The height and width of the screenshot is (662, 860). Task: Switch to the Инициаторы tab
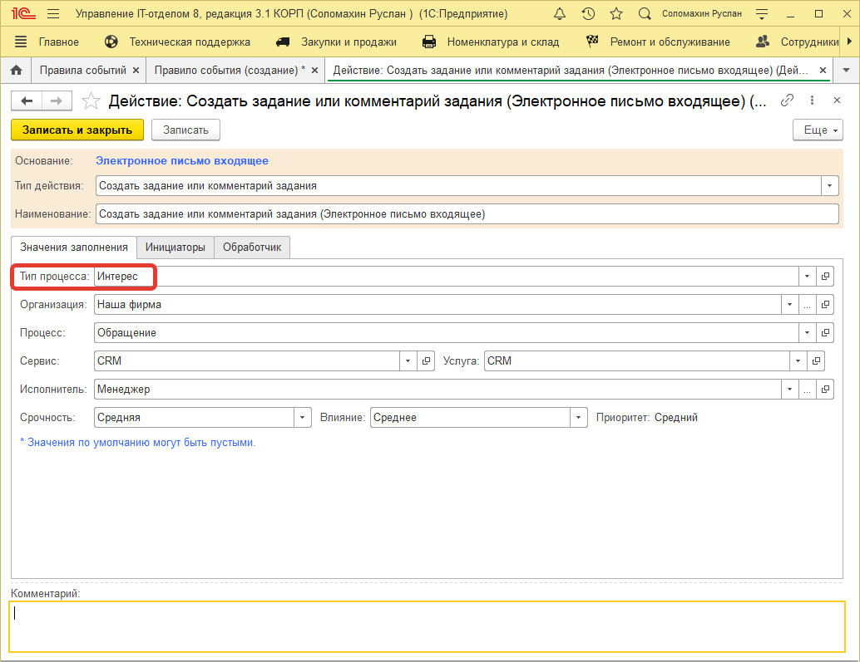point(175,248)
